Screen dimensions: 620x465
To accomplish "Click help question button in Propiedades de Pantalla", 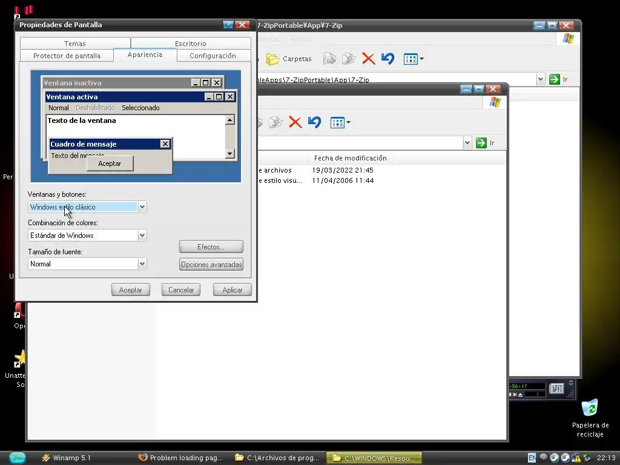I will click(x=228, y=24).
